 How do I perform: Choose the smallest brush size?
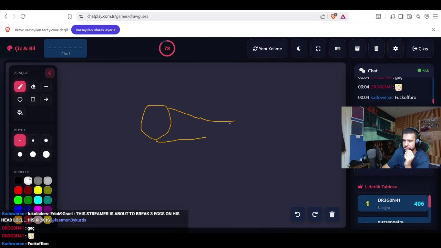click(x=20, y=141)
